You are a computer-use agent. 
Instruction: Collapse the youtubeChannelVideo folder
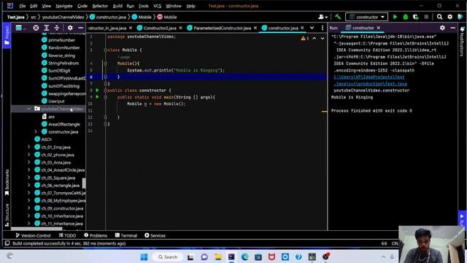pos(29,109)
